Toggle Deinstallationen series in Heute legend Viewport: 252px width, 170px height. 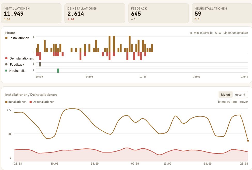point(19,58)
